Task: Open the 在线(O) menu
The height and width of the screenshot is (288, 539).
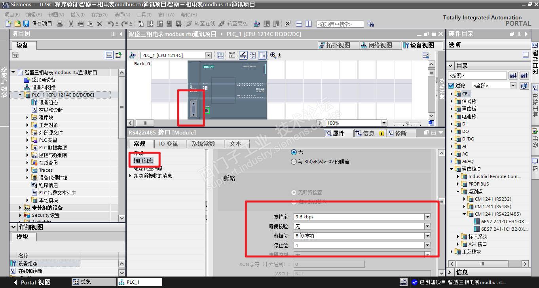Action: (99, 15)
